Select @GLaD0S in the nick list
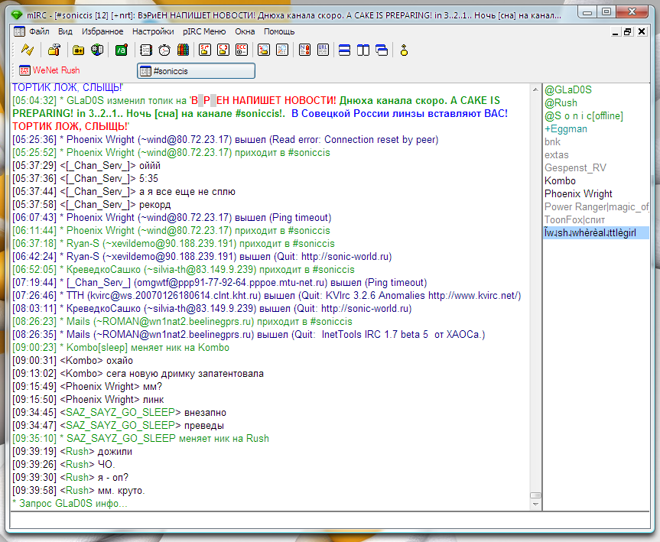The height and width of the screenshot is (542, 660). point(567,89)
